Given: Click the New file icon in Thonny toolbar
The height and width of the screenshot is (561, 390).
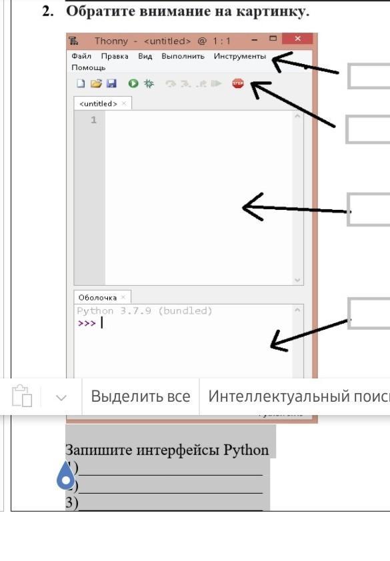Looking at the screenshot, I should 81,83.
